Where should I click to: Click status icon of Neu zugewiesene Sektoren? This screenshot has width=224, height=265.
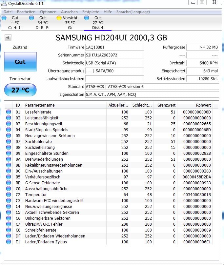pyautogui.click(x=9, y=135)
